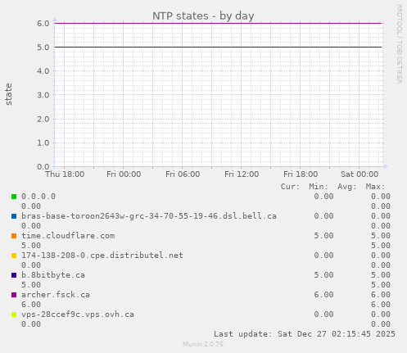This screenshot has height=353, width=407.
Task: Click the 0.00 value directly under 0.0.0.0
Action: (x=31, y=206)
